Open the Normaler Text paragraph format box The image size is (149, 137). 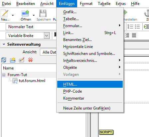(31, 27)
